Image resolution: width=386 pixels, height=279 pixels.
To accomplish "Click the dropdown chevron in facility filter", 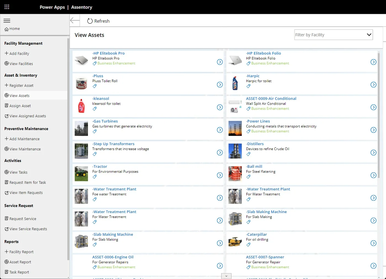I will pyautogui.click(x=369, y=35).
